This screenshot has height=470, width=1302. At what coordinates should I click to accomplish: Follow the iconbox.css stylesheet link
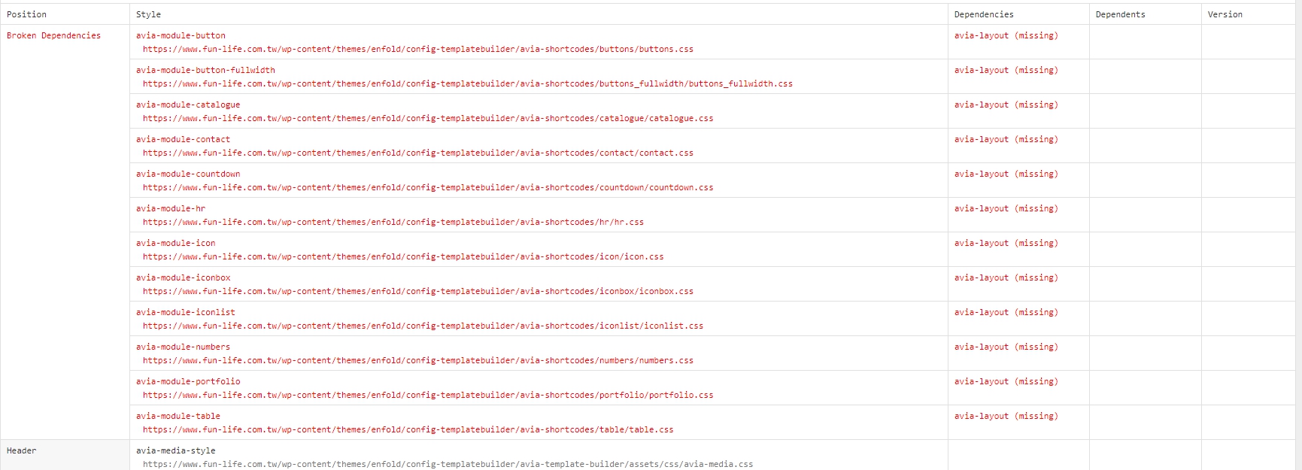coord(417,292)
